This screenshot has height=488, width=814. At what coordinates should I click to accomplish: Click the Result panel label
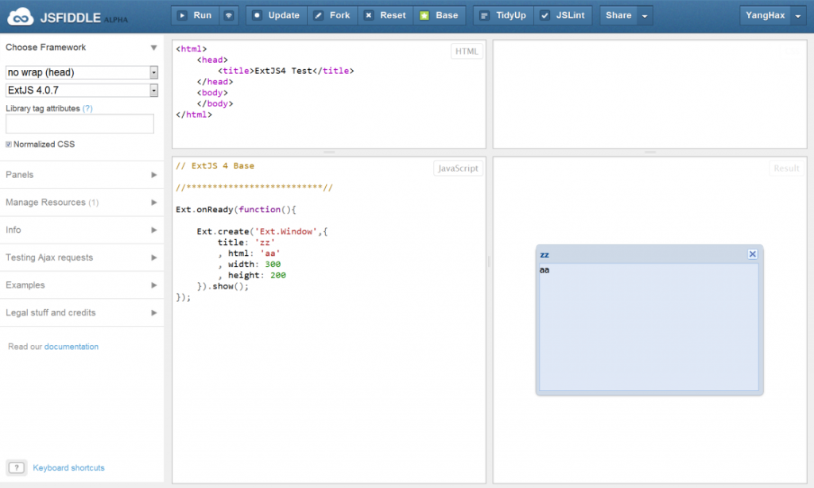coord(786,168)
